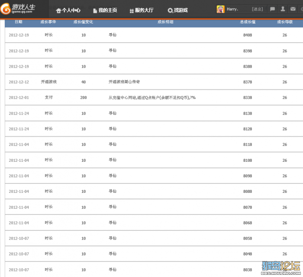This screenshot has height=277, width=303.
Task: Click the 成长事件 column header
Action: (x=48, y=22)
